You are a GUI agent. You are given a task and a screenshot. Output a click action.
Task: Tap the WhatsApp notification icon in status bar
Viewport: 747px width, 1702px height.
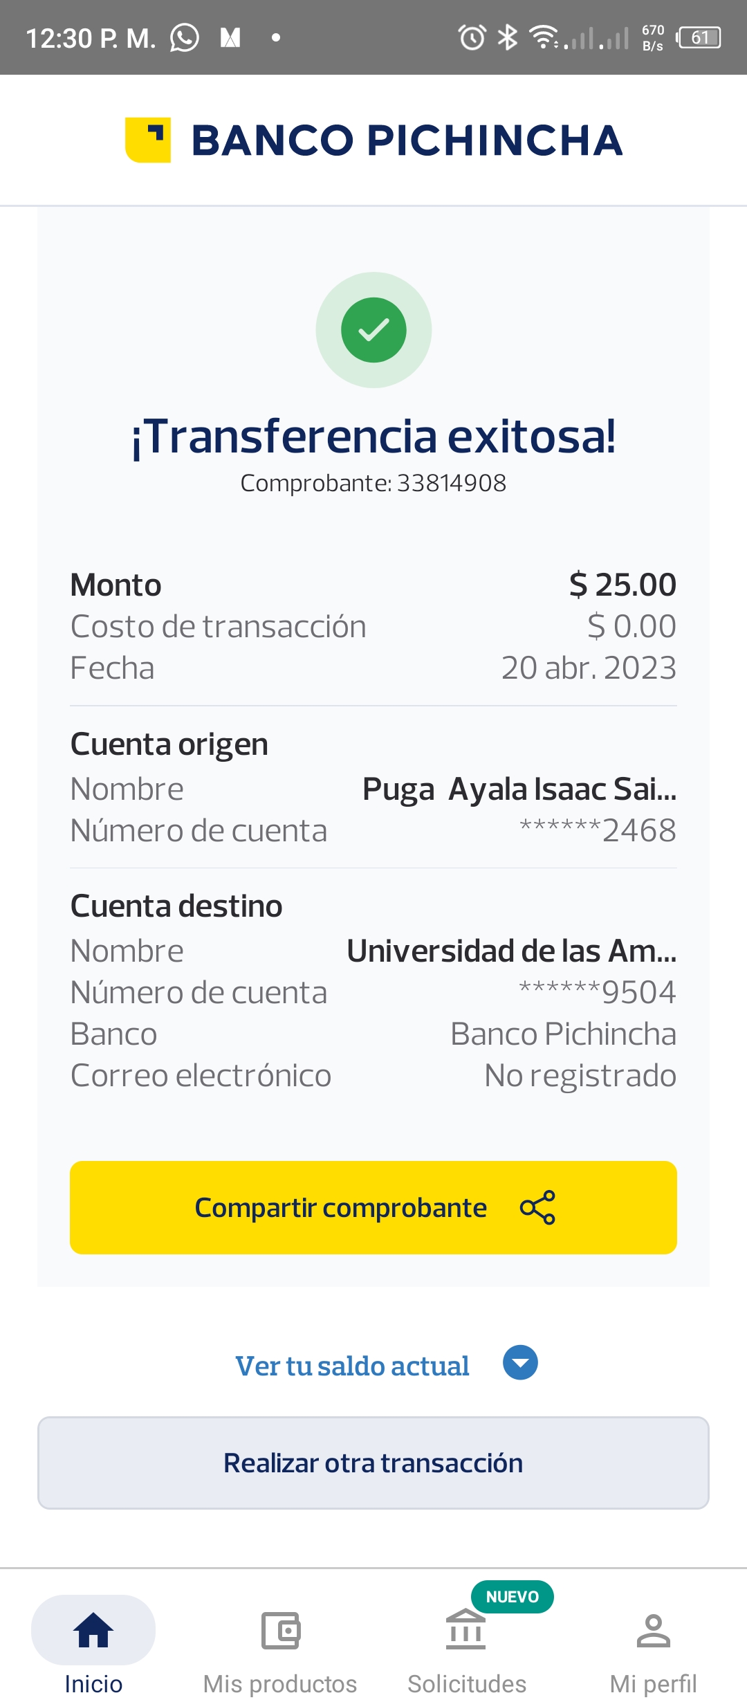coord(185,37)
